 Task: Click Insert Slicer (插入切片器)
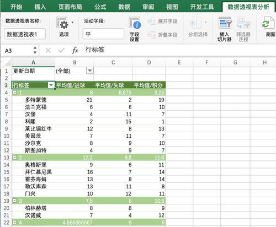[225, 29]
